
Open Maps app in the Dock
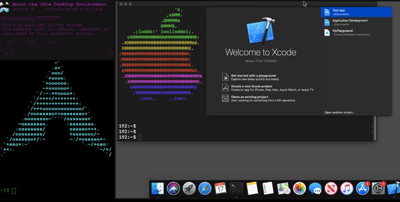pyautogui.click(x=284, y=189)
